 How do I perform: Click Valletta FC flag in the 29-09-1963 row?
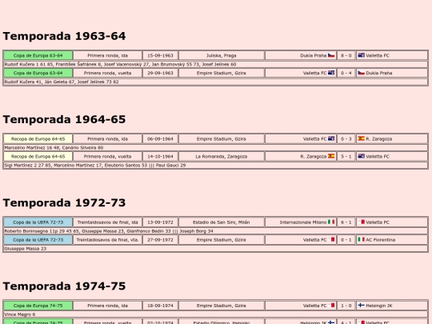click(x=331, y=73)
